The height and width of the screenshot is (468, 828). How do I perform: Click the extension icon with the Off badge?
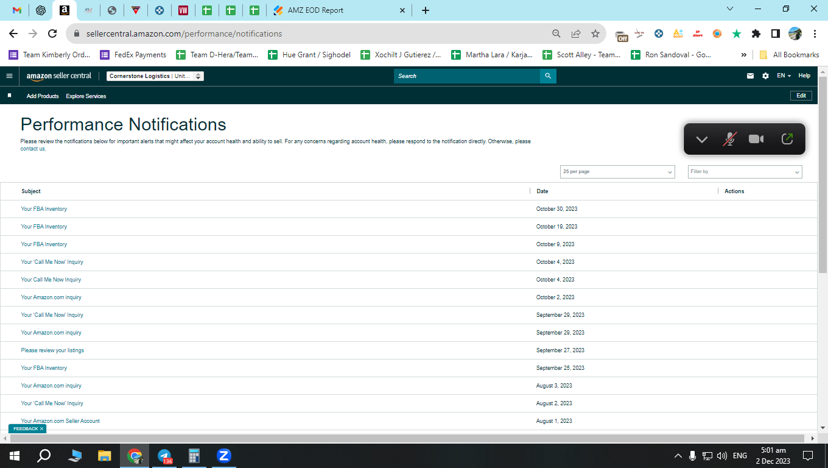621,35
